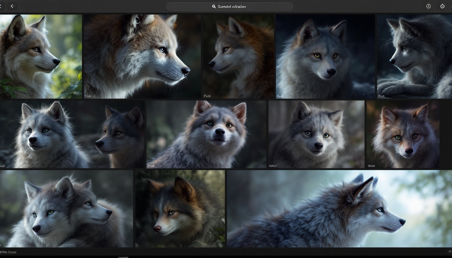
Task: Open the fox in sunlit green forest thumbnail
Action: click(40, 56)
